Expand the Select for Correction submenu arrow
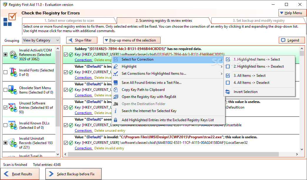Viewport: 307px width, 180px height. pos(222,59)
